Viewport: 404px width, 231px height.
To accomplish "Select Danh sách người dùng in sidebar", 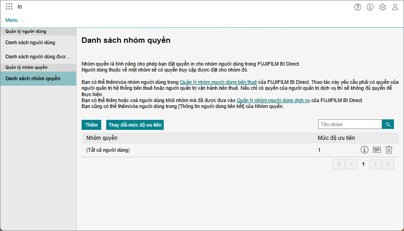I will click(30, 42).
